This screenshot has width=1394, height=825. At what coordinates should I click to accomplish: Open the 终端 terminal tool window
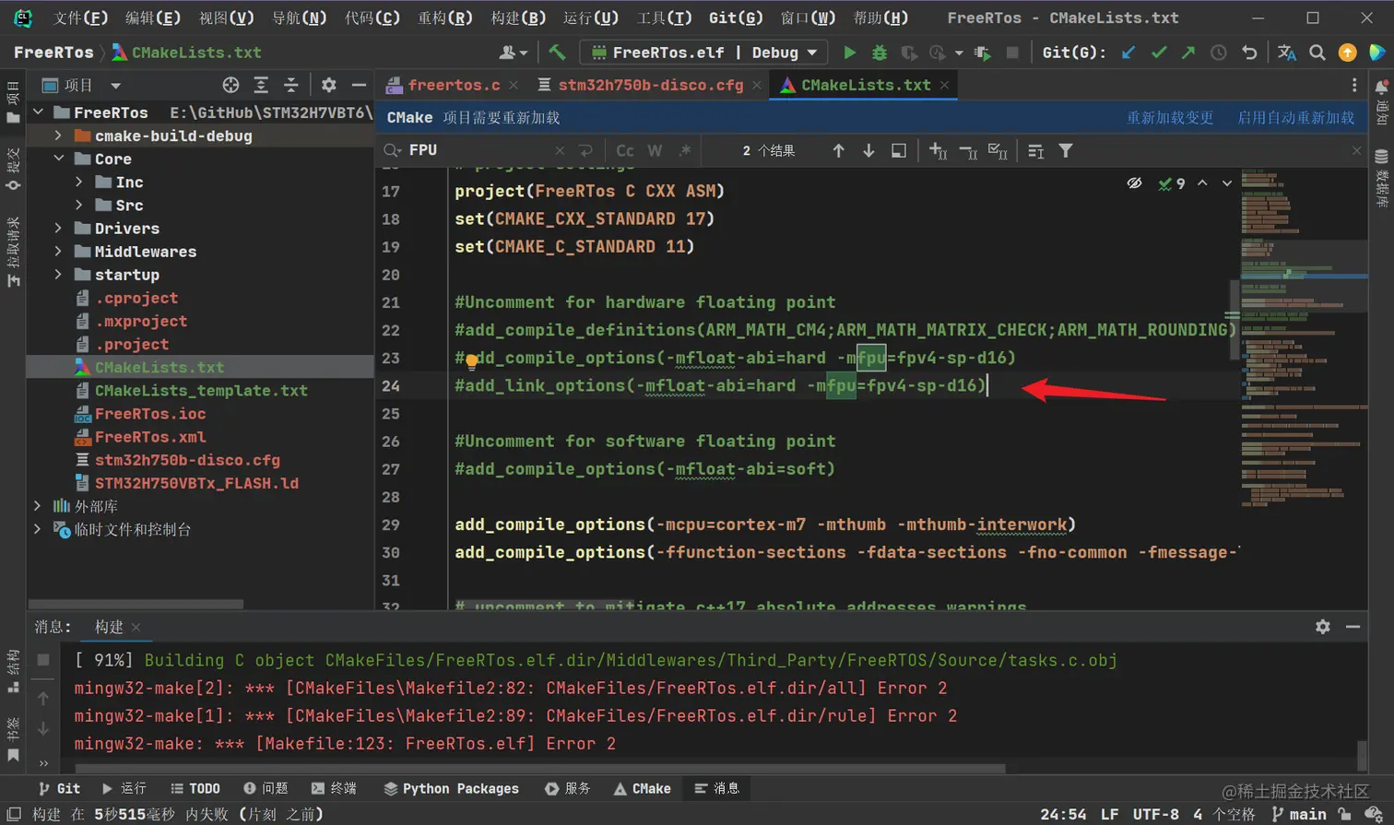pos(334,788)
